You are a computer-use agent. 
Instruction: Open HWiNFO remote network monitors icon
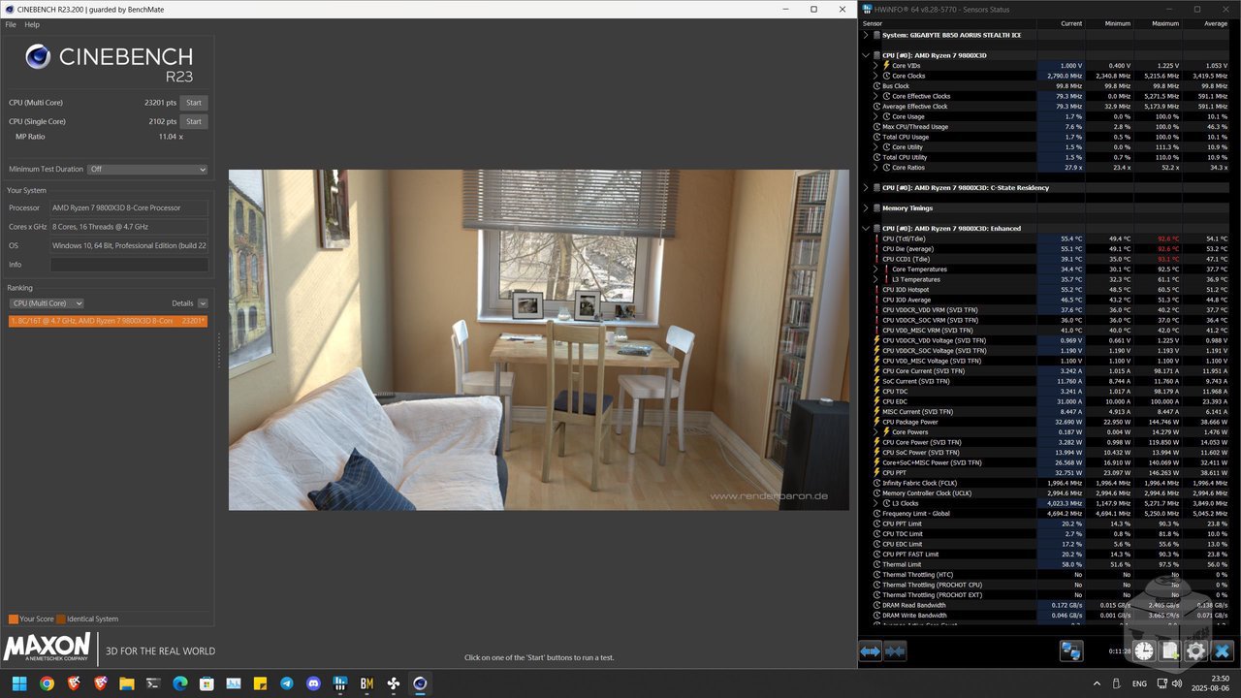tap(1071, 651)
